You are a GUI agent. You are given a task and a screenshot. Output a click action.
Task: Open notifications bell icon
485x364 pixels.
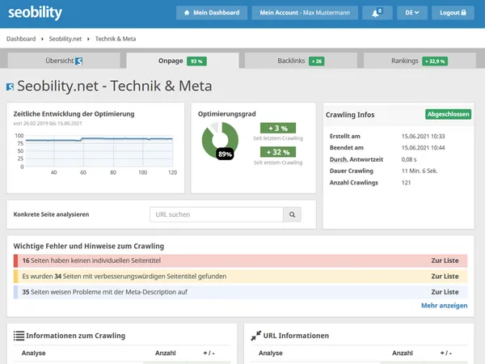pyautogui.click(x=372, y=13)
